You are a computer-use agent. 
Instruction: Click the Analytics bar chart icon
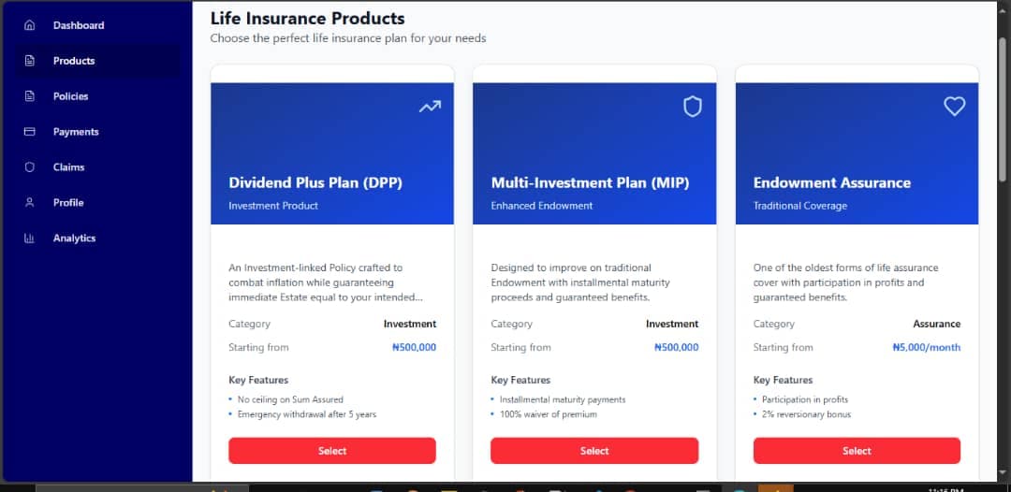tap(29, 239)
